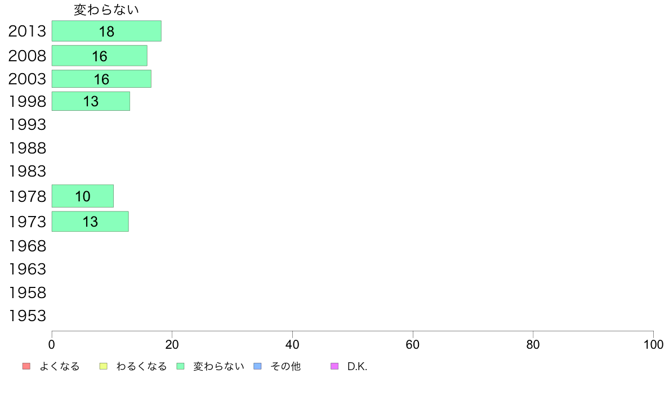Click the 40 tick on x-axis

point(292,344)
